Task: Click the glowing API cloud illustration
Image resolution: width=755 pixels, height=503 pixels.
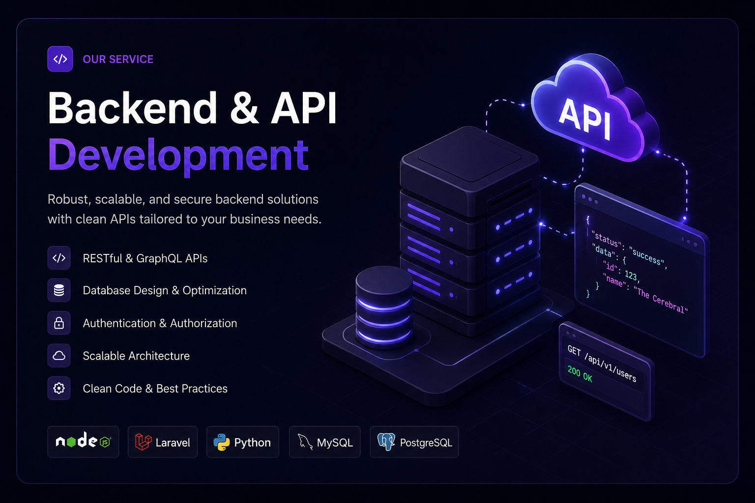Action: pos(595,108)
